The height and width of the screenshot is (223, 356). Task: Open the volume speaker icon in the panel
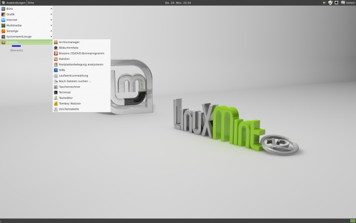click(324, 3)
